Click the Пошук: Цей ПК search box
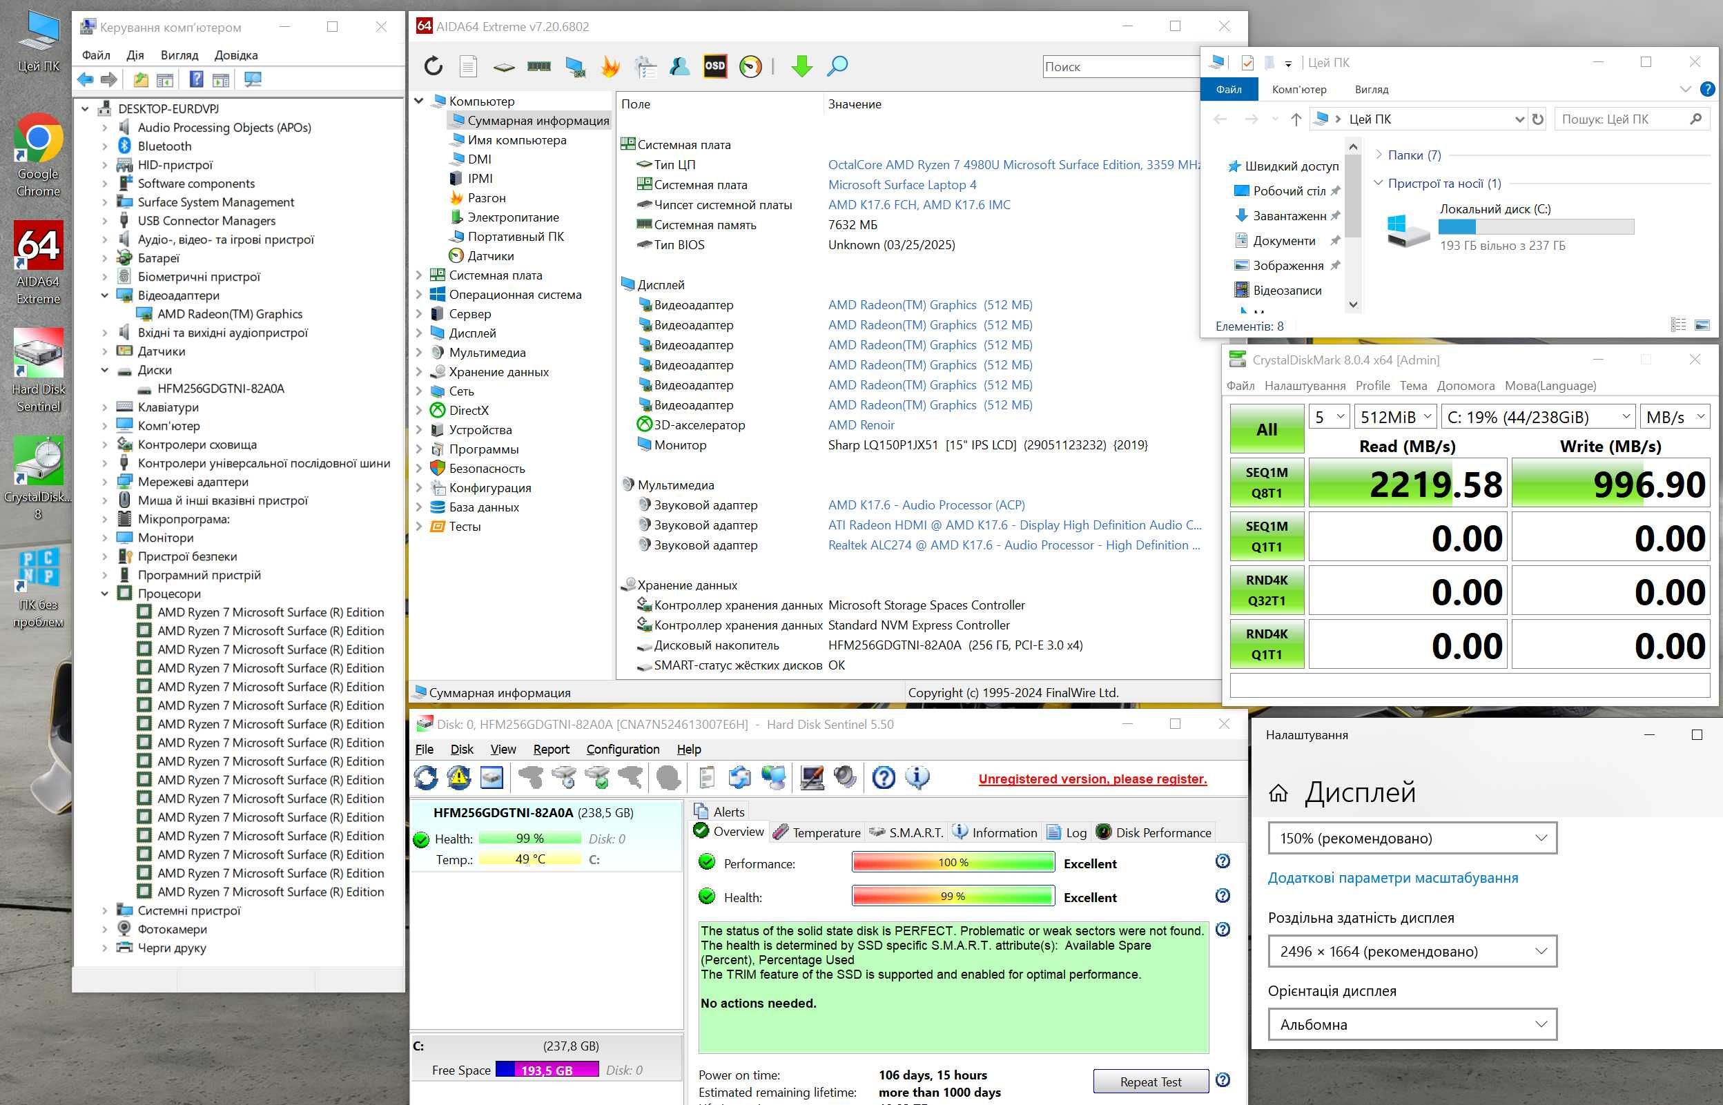Image resolution: width=1723 pixels, height=1105 pixels. tap(1632, 119)
